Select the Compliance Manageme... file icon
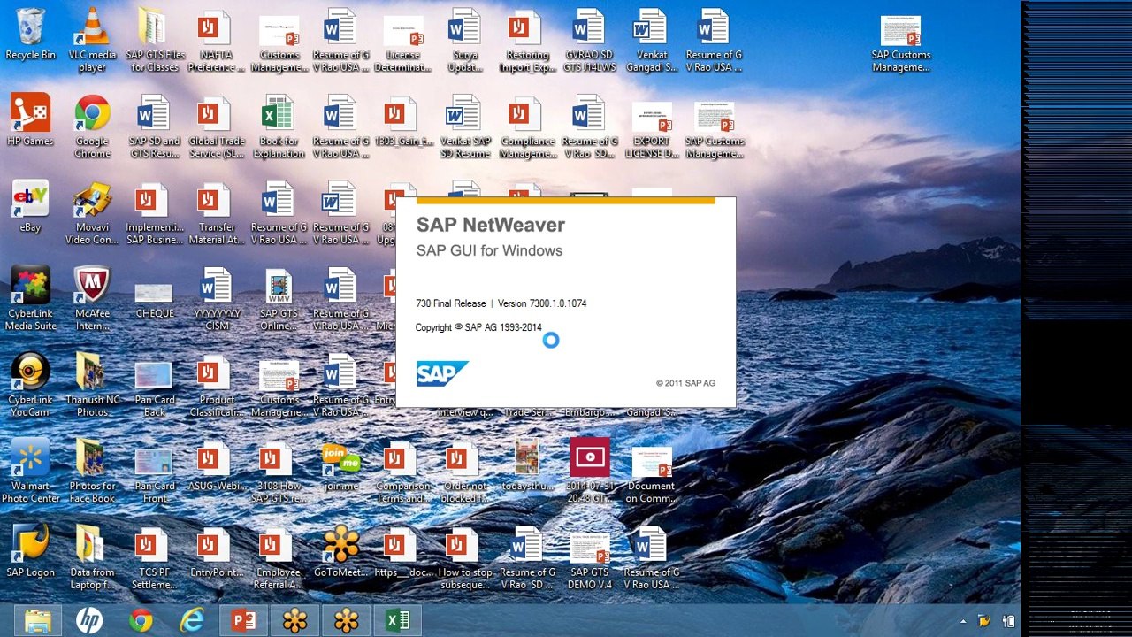Image resolution: width=1132 pixels, height=637 pixels. [x=527, y=127]
